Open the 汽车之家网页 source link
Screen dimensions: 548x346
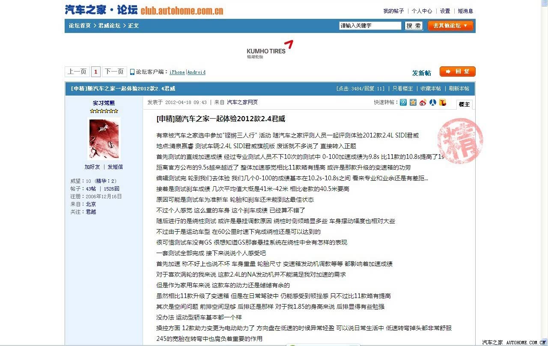point(242,102)
